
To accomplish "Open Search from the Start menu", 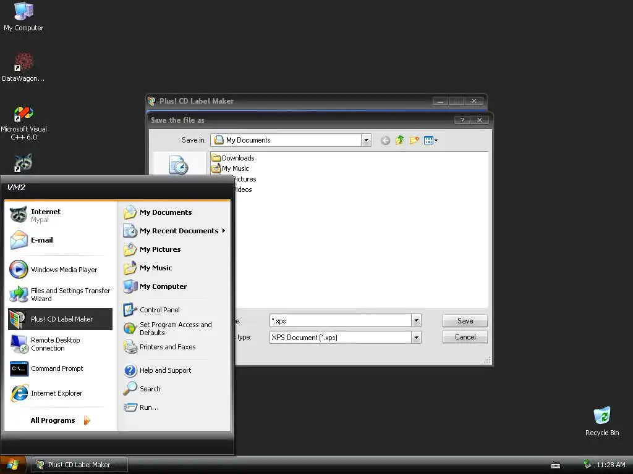I will [174, 389].
